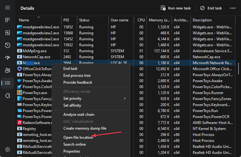This screenshot has height=157, width=241.
Task: Click icon of msedgewebview2.exe PID 15852
Action: pyautogui.click(x=19, y=27)
